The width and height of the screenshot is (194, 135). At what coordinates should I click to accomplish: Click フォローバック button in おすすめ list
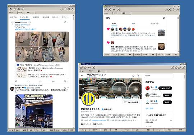click(165, 88)
